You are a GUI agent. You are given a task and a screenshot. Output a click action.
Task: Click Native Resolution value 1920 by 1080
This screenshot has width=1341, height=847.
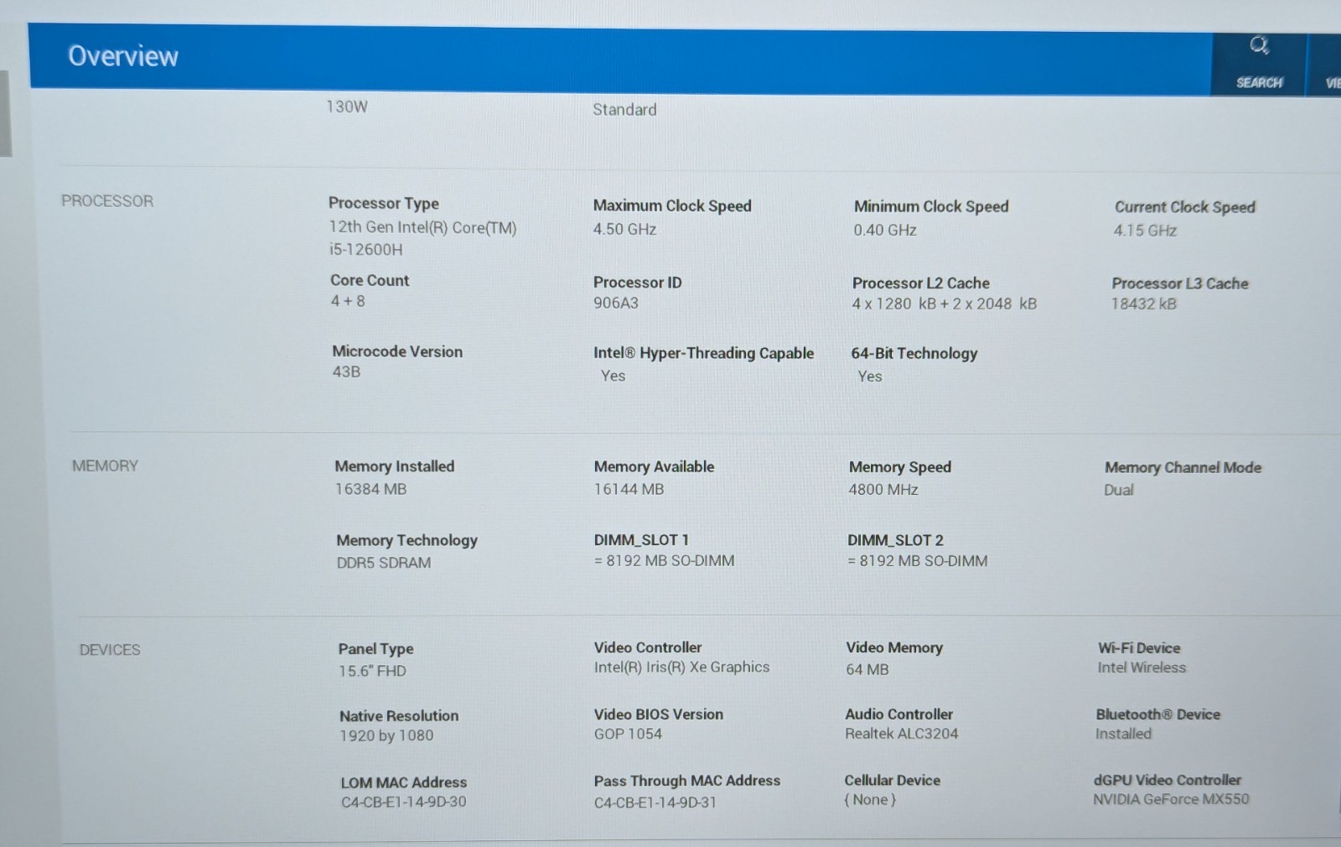click(386, 735)
